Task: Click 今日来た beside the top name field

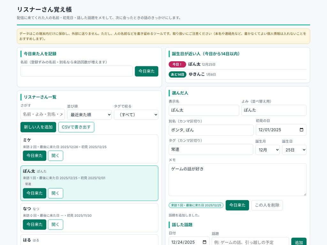Action: click(x=147, y=71)
